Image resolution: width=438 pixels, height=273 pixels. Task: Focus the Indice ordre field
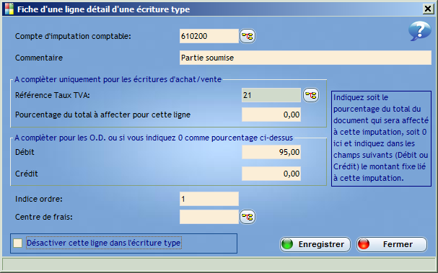point(209,199)
